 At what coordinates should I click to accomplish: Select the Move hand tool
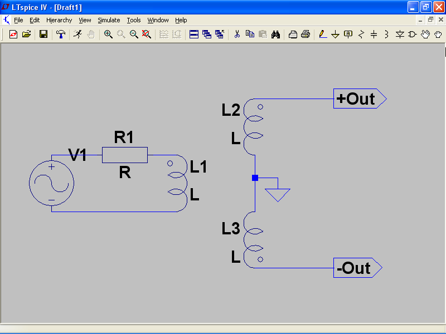(x=425, y=35)
